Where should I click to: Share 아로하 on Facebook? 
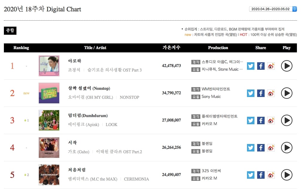tap(261, 66)
